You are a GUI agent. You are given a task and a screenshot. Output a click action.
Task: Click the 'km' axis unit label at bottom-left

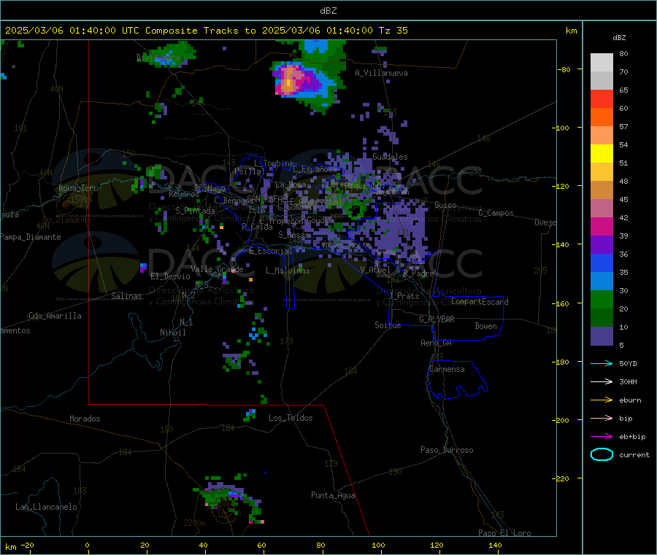pos(10,547)
